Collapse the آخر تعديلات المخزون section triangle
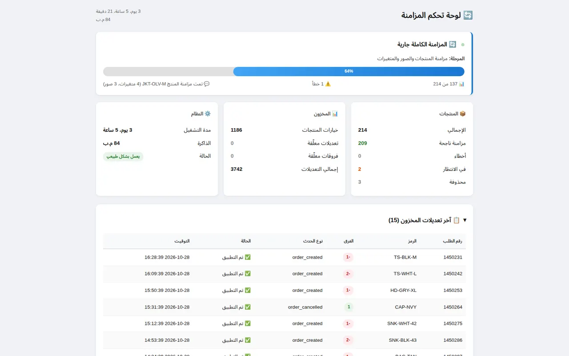The image size is (569, 356). click(x=465, y=220)
